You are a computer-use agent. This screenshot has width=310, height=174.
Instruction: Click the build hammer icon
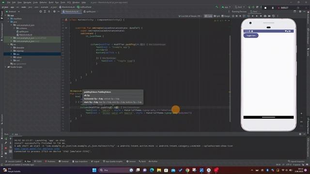pyautogui.click(x=217, y=7)
